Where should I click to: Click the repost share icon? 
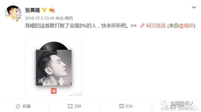pos(70,106)
